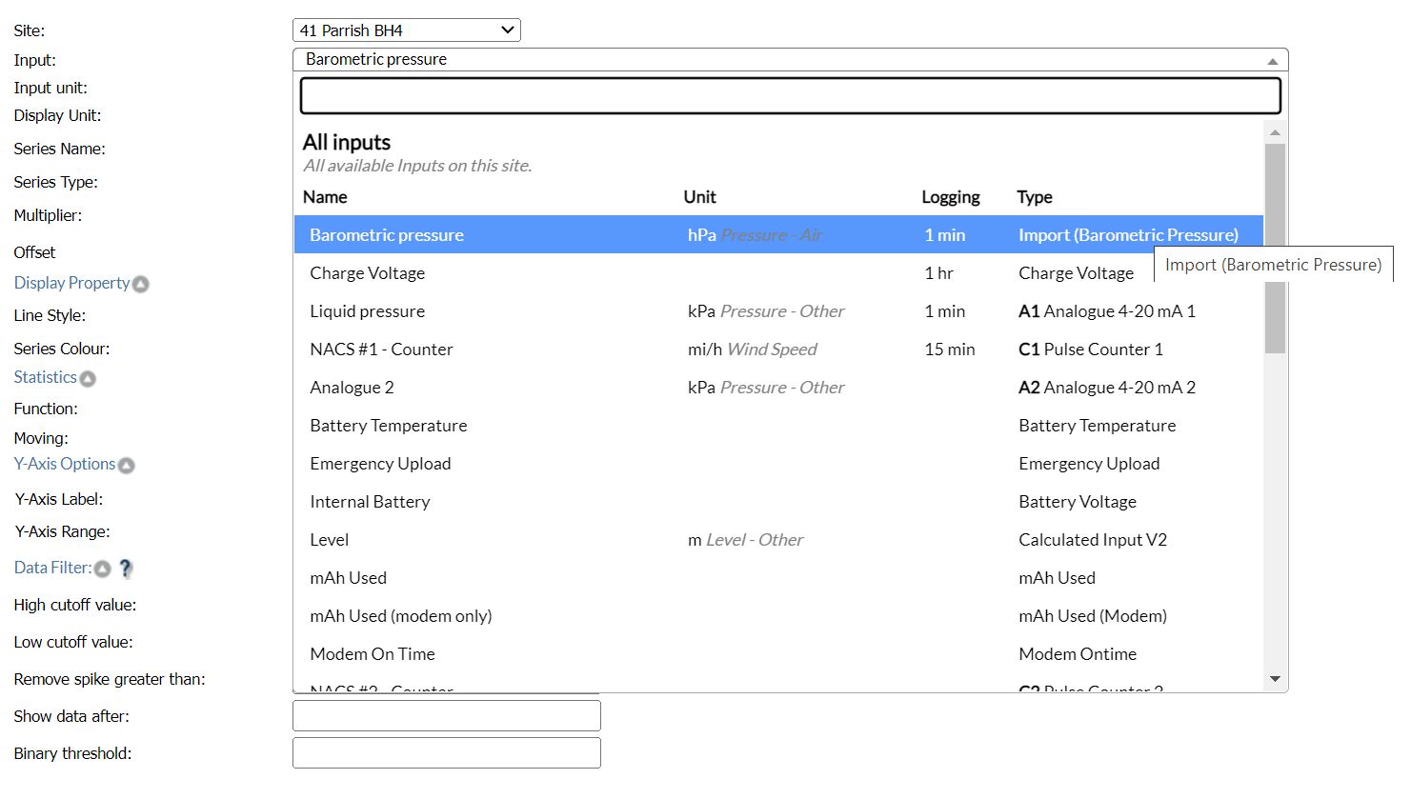Collapse the Statistics section arrow icon
Screen dimensions: 1411x799
click(88, 379)
